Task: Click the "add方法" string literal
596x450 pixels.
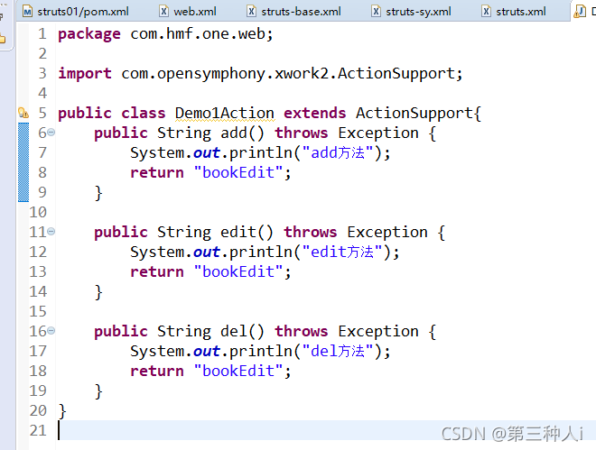Action: [338, 153]
